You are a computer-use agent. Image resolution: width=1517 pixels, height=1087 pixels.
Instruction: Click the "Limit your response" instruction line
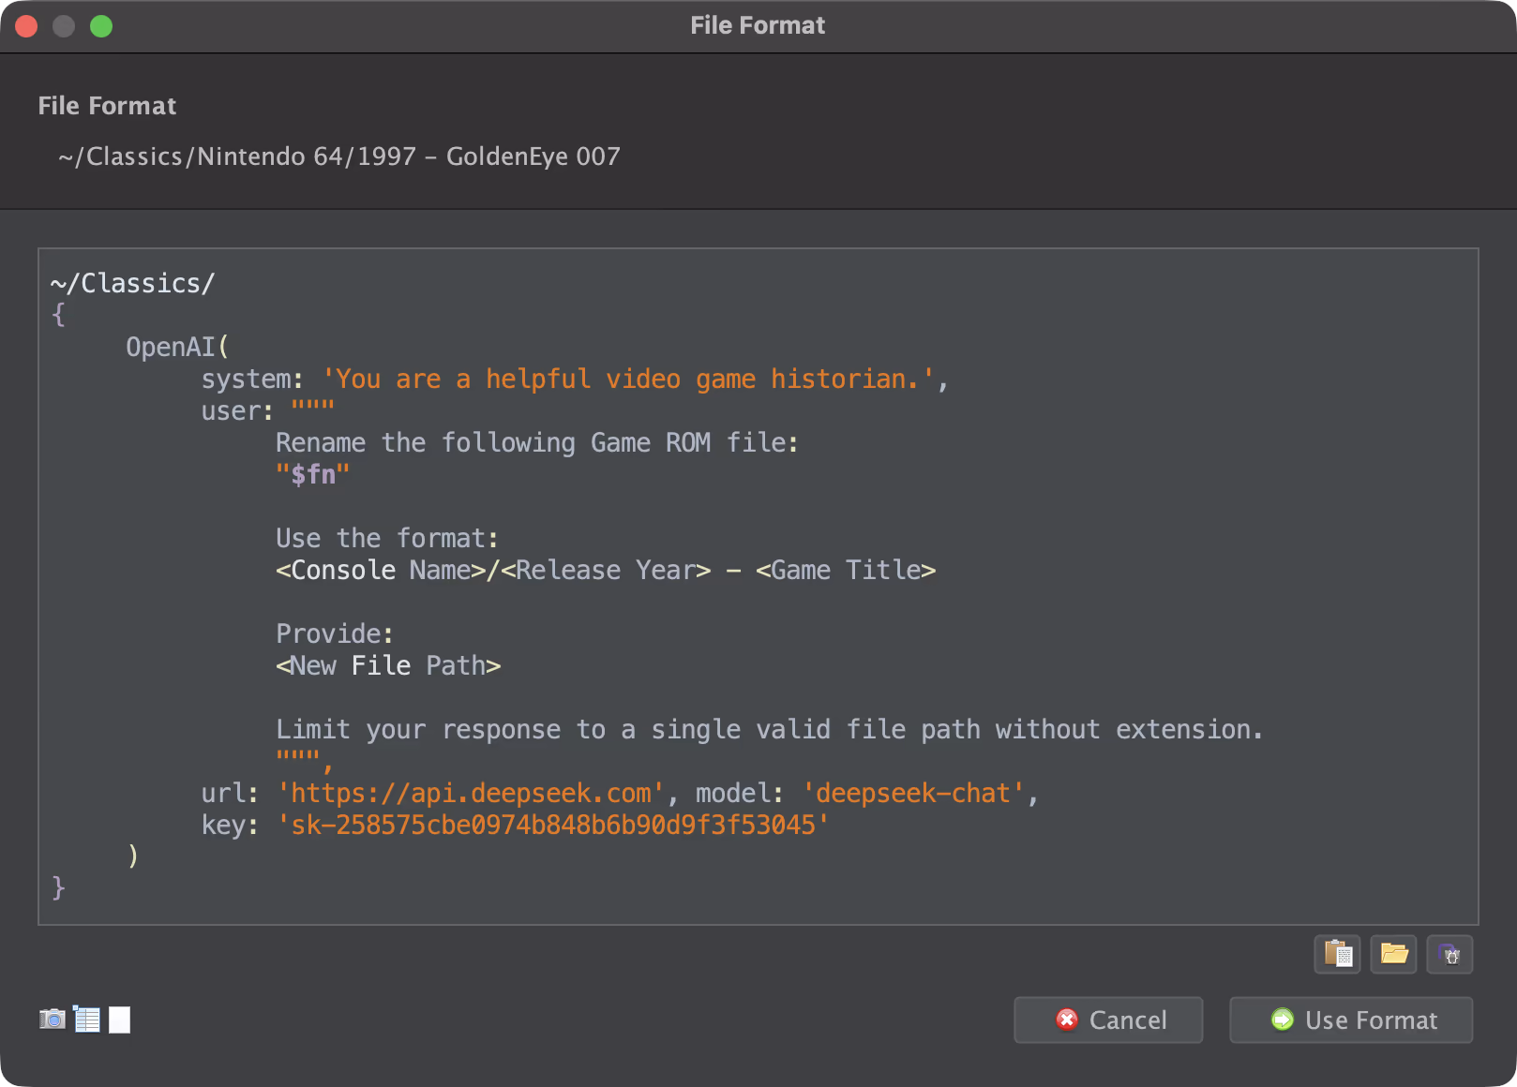tap(769, 729)
